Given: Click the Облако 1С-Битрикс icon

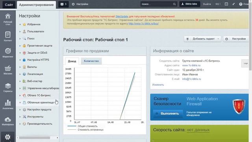Looking at the screenshot, I should click(x=24, y=95).
